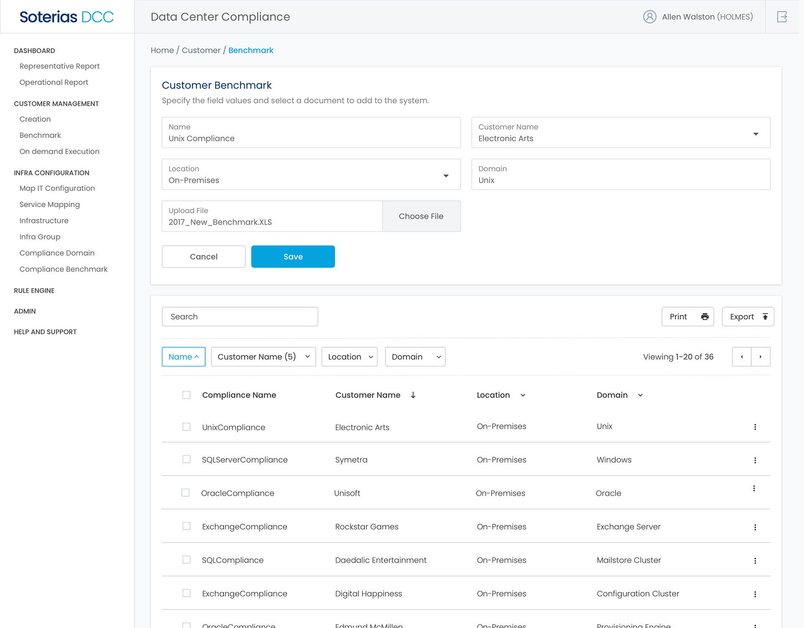Tick checkbox for Rockstar Games row
Viewport: 804px width, 628px height.
click(x=186, y=526)
